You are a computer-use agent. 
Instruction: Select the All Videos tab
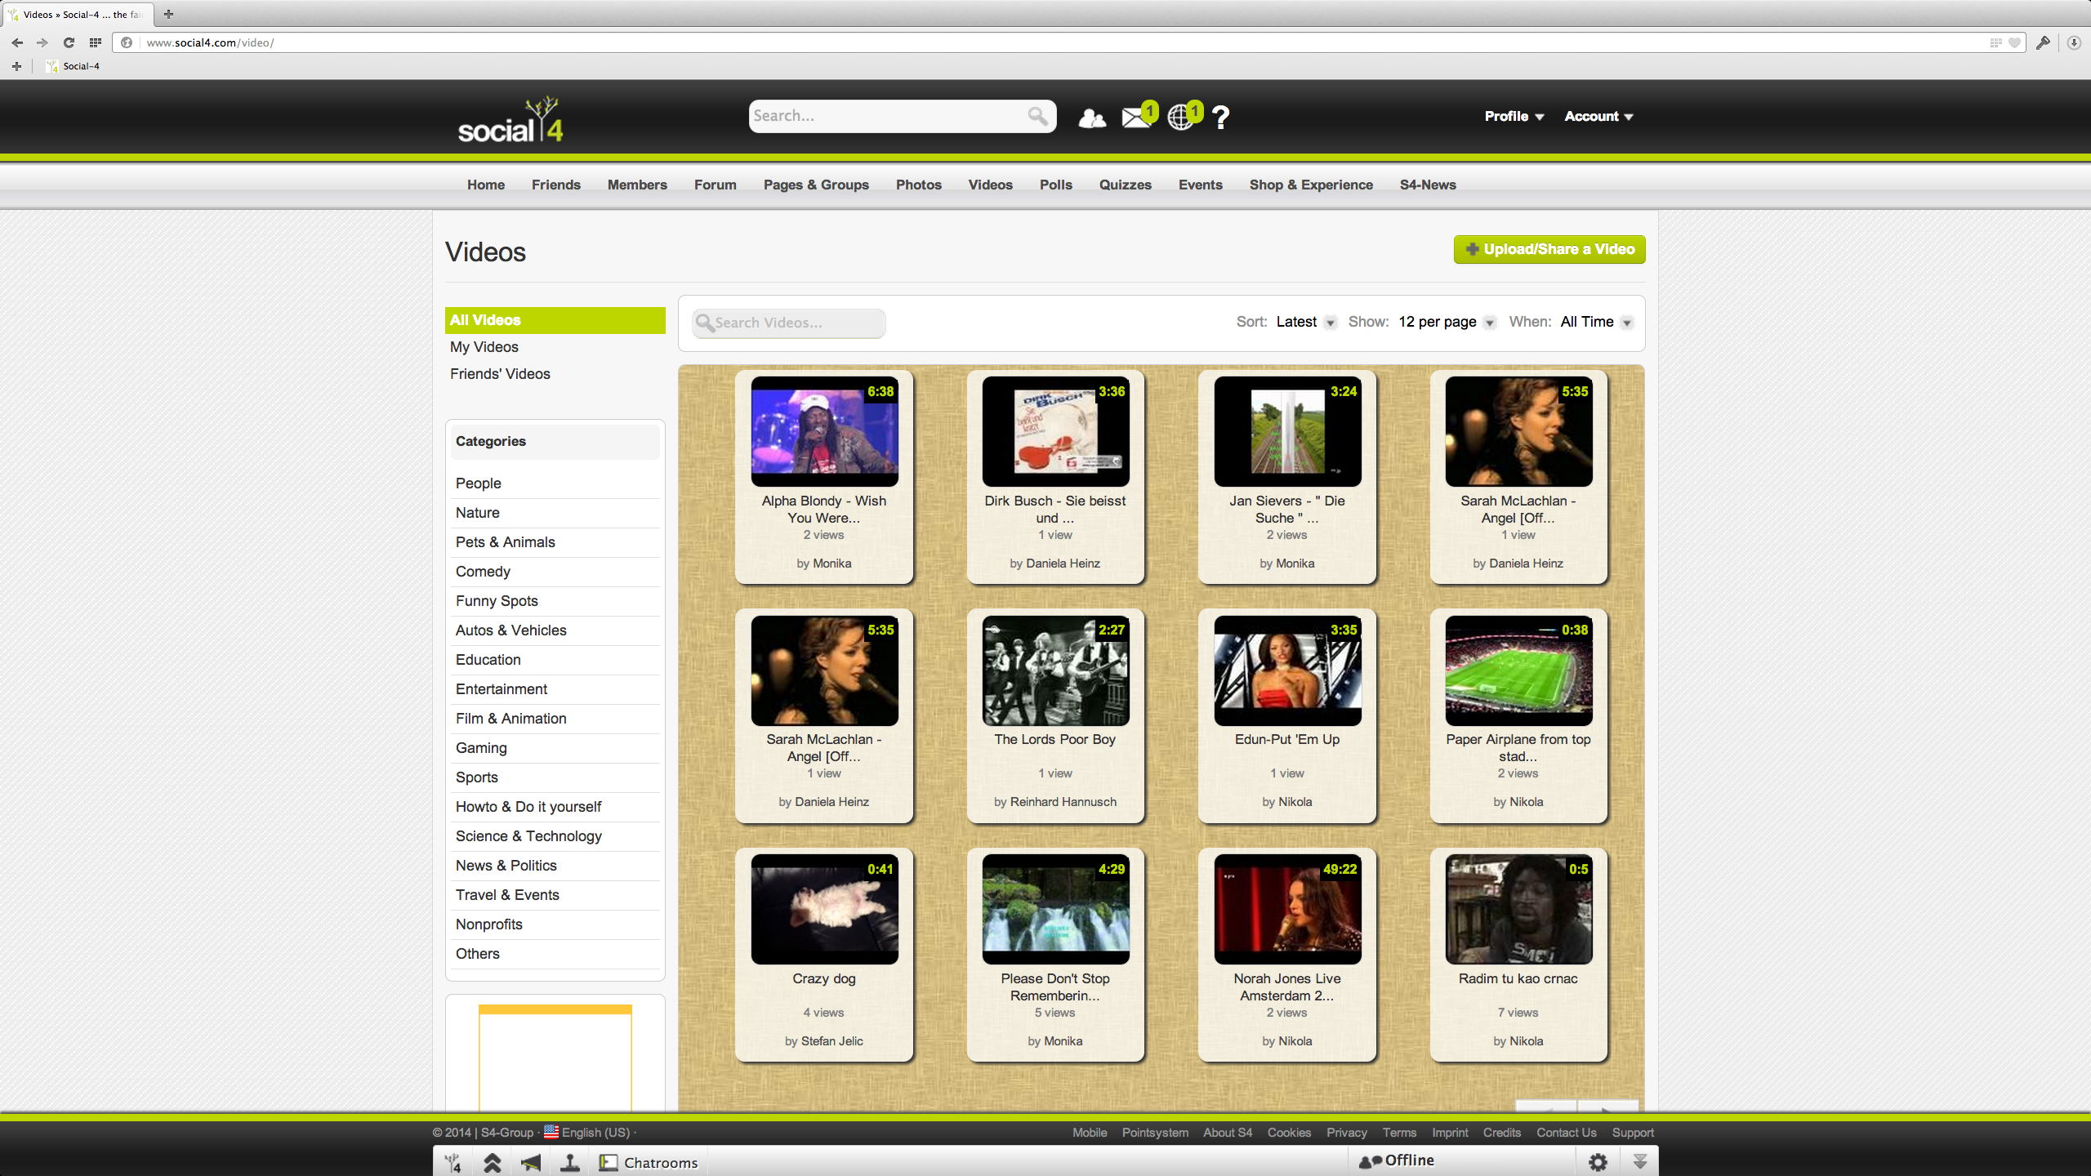pos(555,320)
